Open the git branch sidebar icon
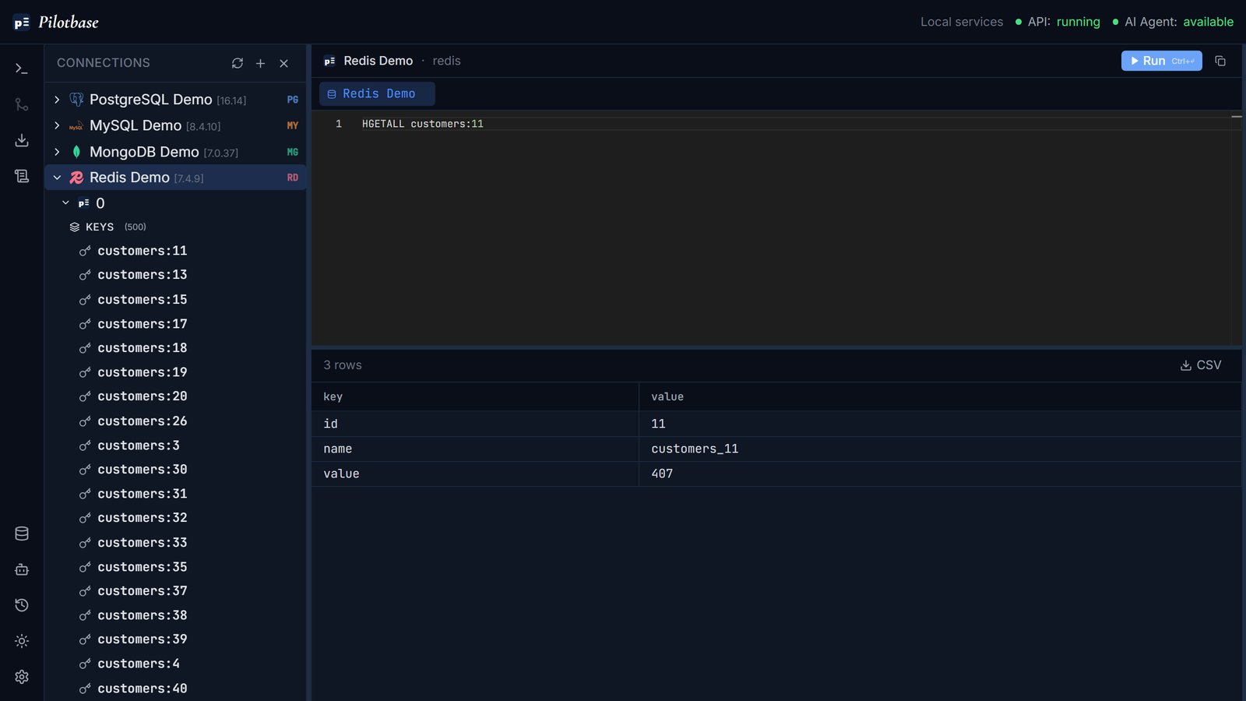Screen dimensions: 1246x701 tap(22, 104)
